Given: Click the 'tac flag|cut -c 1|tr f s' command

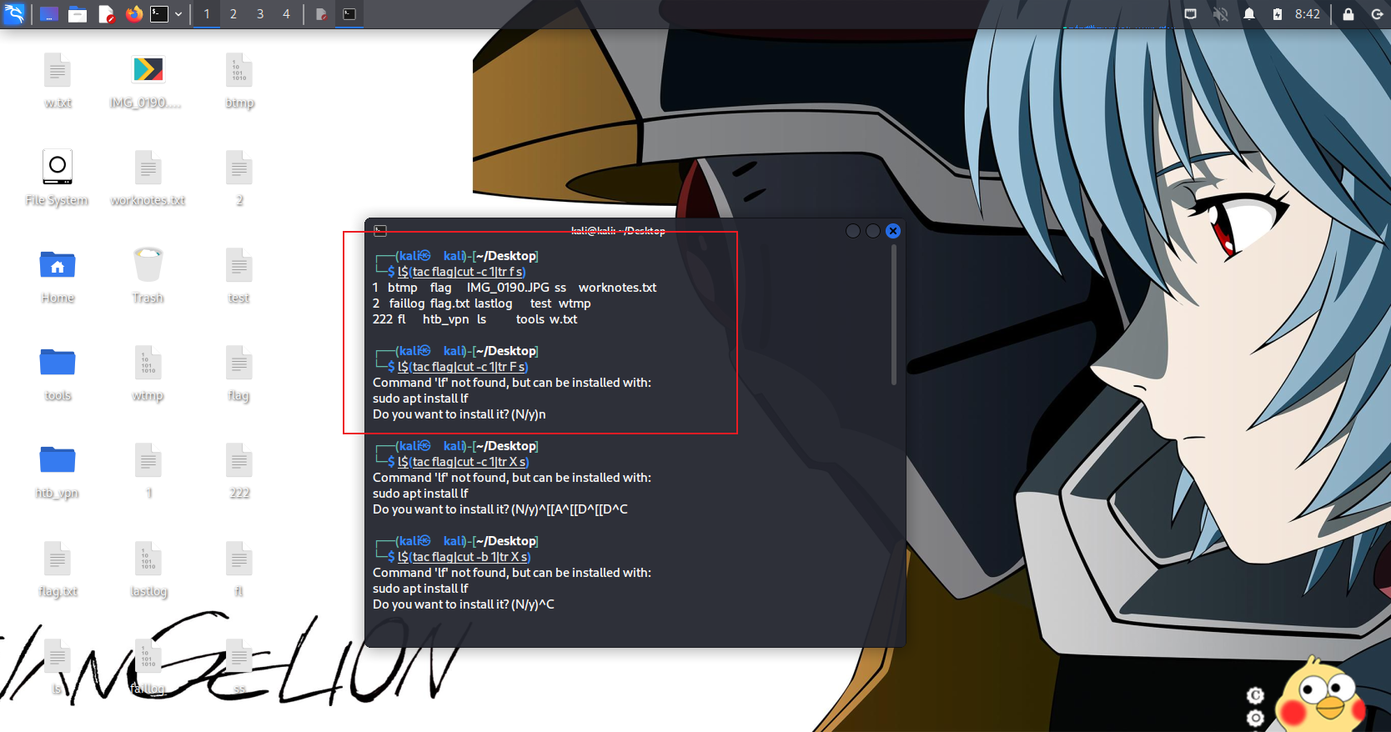Looking at the screenshot, I should coord(469,272).
